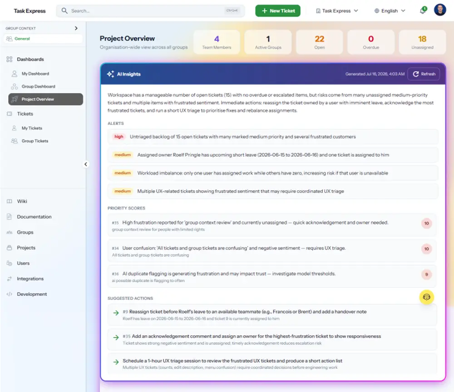Image resolution: width=454 pixels, height=392 pixels.
Task: Open the yellow support chat bubble
Action: 426,297
